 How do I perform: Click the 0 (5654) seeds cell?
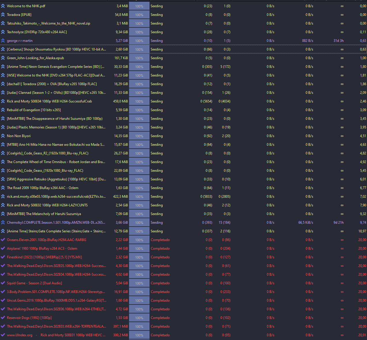[x=206, y=101]
